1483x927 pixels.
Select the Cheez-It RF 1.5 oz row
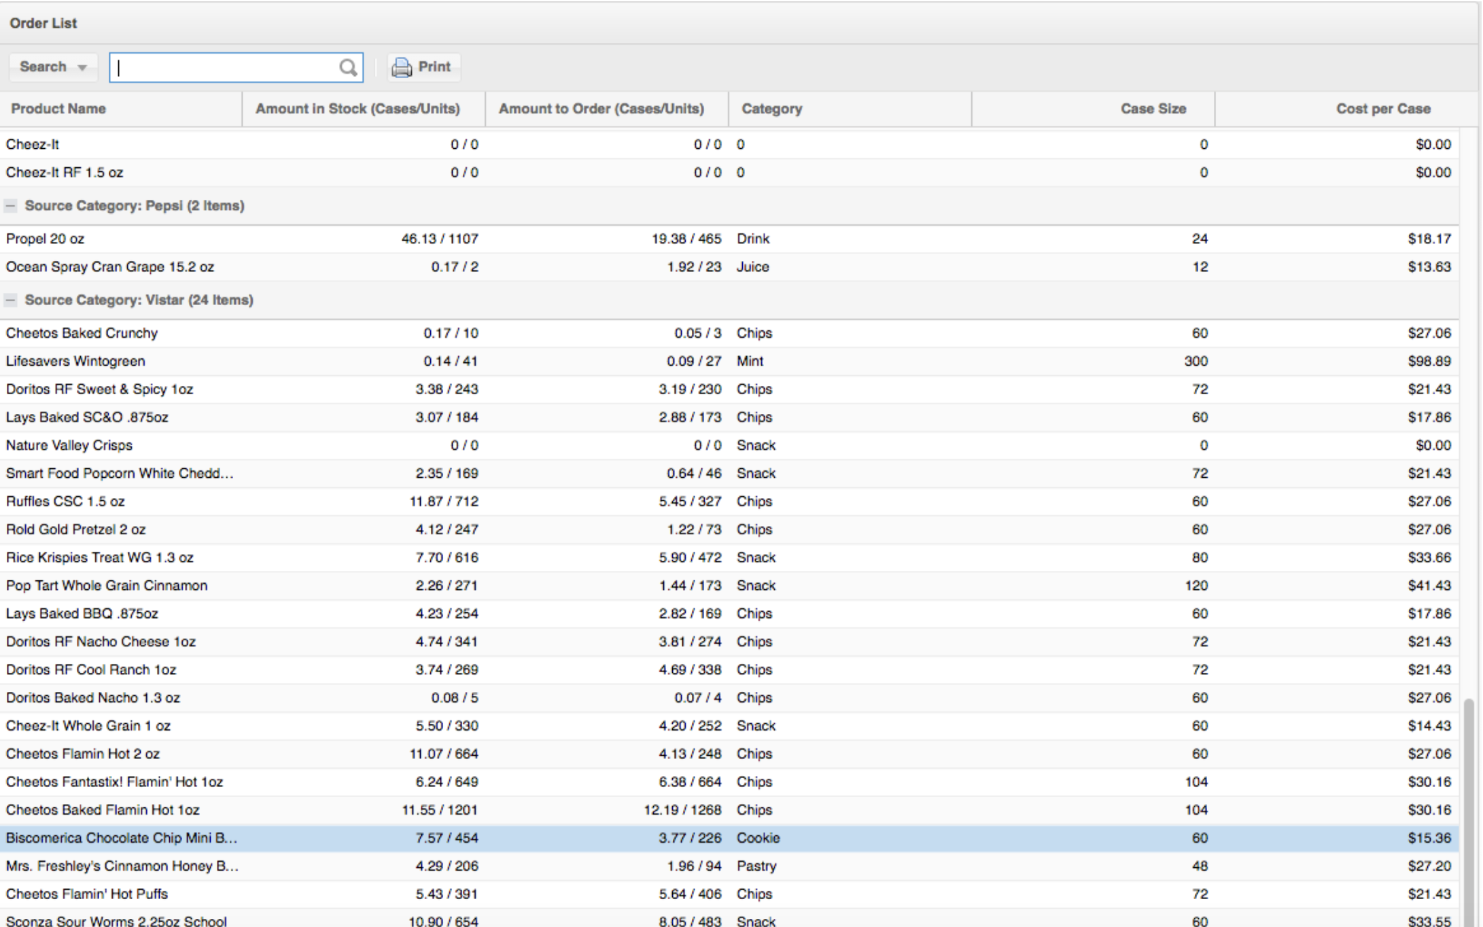tap(729, 173)
